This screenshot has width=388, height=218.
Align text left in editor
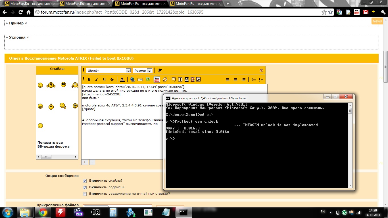tap(228, 79)
